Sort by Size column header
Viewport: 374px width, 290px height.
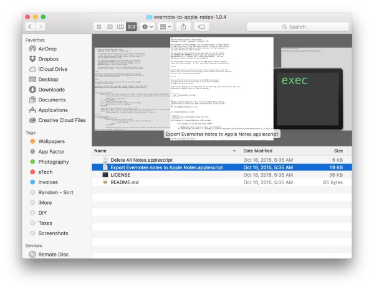point(338,151)
